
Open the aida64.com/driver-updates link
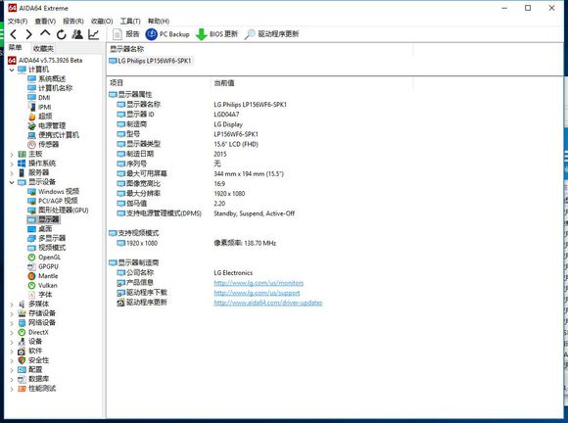click(x=268, y=303)
